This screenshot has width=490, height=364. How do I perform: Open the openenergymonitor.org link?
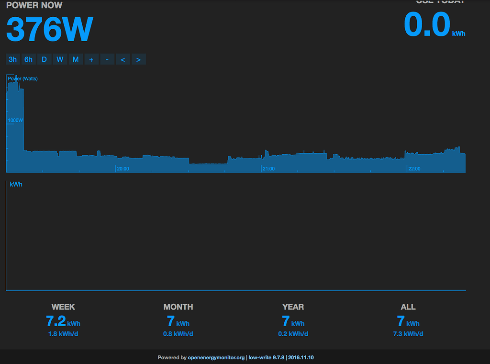(x=215, y=357)
